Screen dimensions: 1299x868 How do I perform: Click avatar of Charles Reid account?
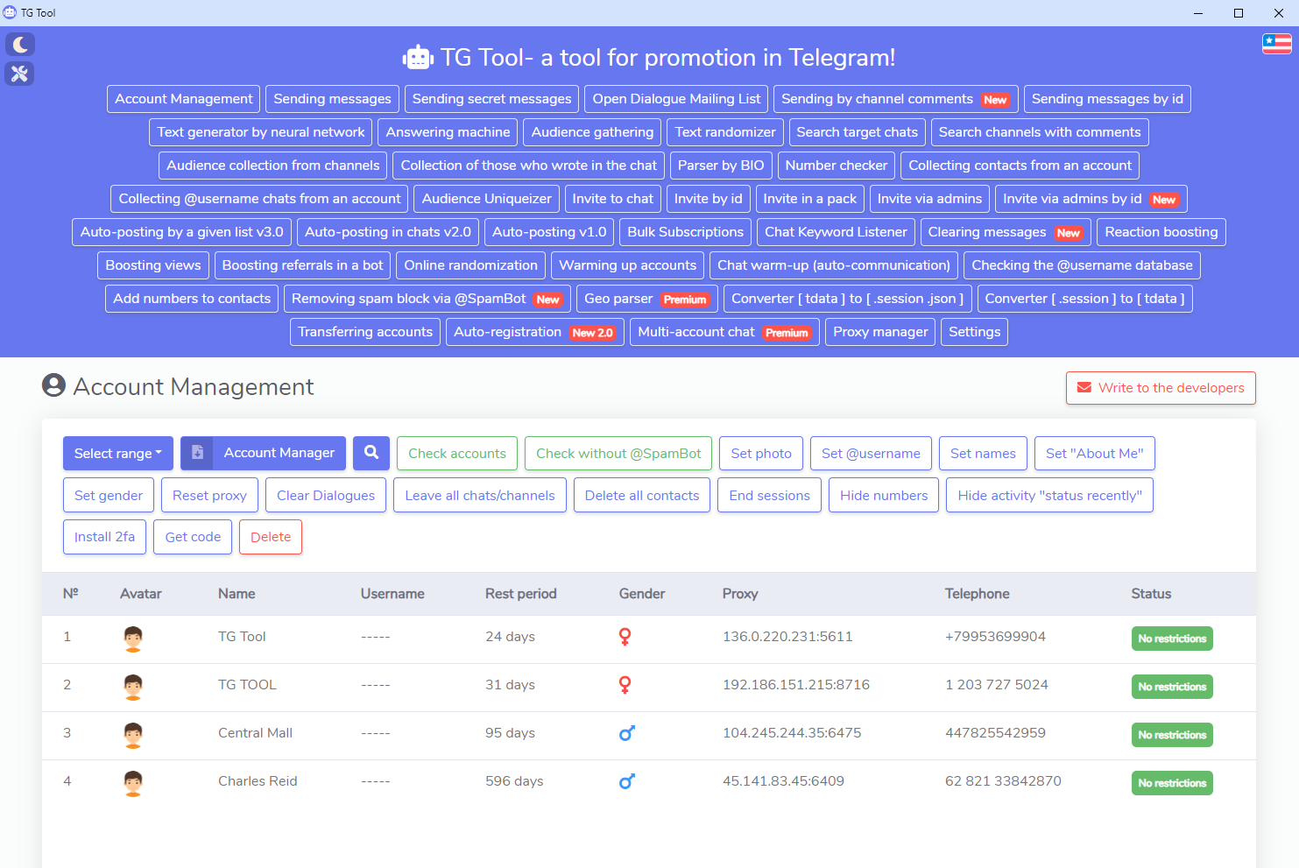pos(133,783)
